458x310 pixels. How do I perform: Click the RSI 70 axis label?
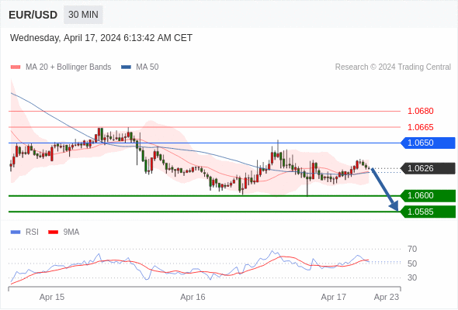[412, 249]
